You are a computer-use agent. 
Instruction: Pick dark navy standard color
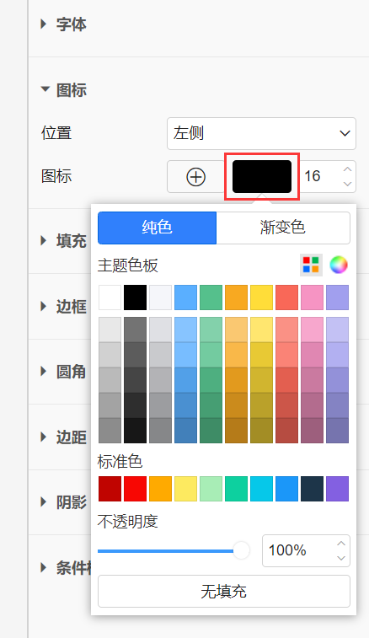312,489
